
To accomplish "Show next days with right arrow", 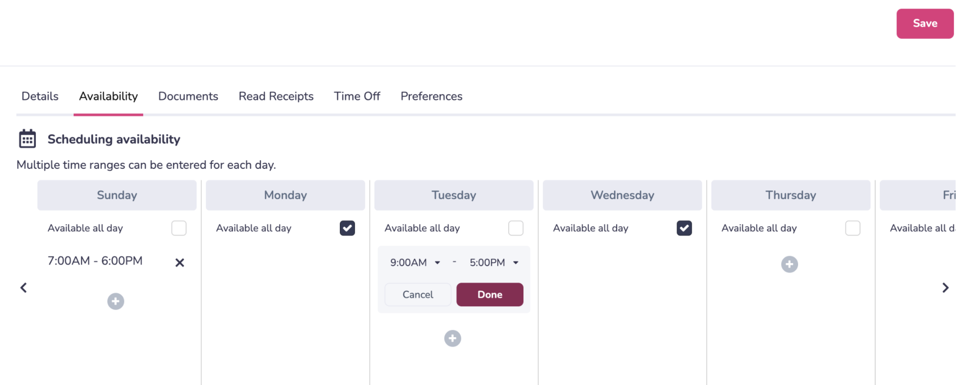I will [x=945, y=288].
